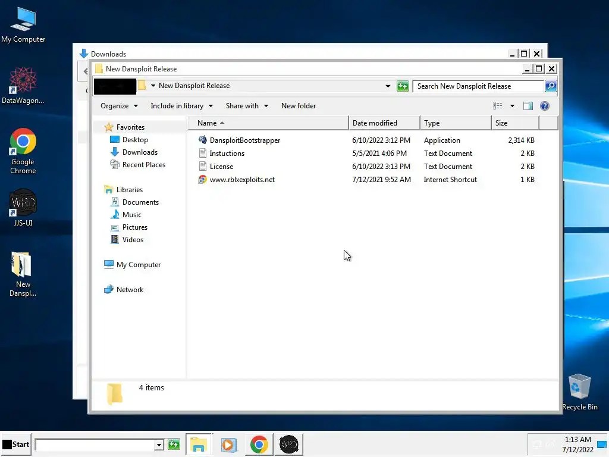
Task: Open File Explorer from taskbar
Action: (199, 444)
